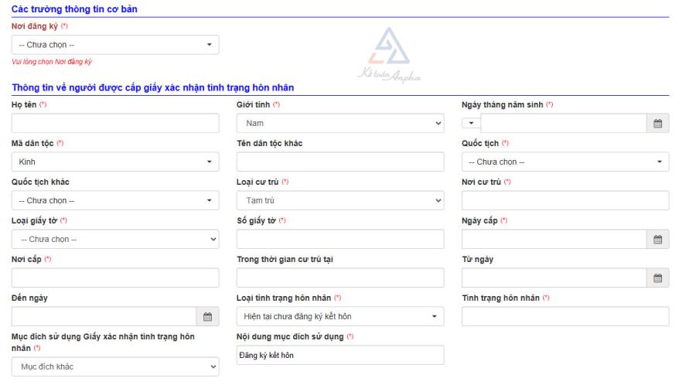The height and width of the screenshot is (385, 696).
Task: Focus the Tình trạng hôn nhân field
Action: pyautogui.click(x=565, y=317)
